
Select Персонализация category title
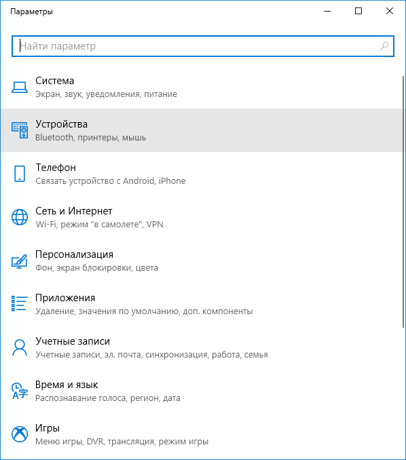tap(74, 254)
